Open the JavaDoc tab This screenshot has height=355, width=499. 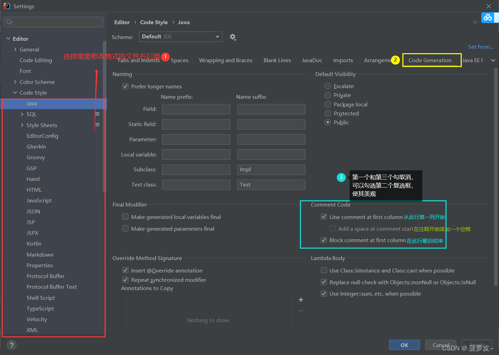312,60
